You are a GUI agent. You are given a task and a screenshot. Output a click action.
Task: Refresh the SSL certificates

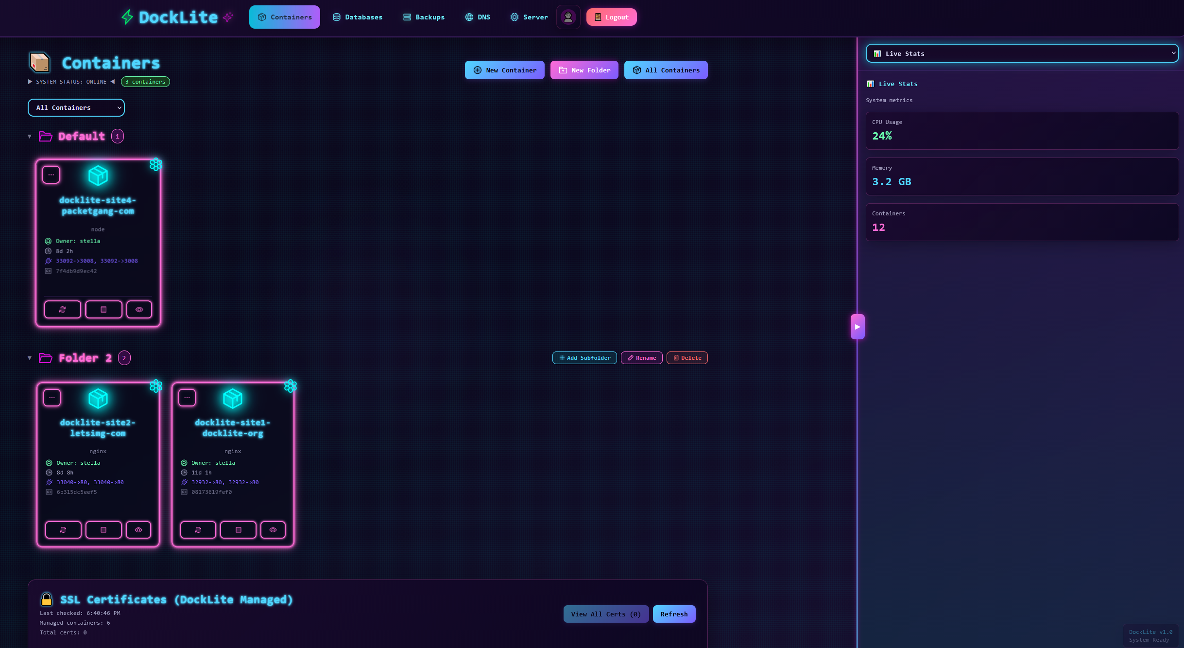tap(674, 614)
